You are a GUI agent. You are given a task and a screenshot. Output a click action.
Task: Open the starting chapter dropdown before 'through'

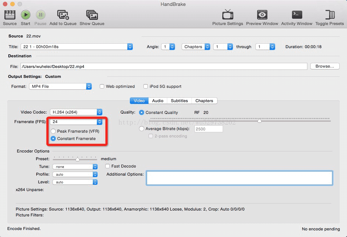(223, 47)
